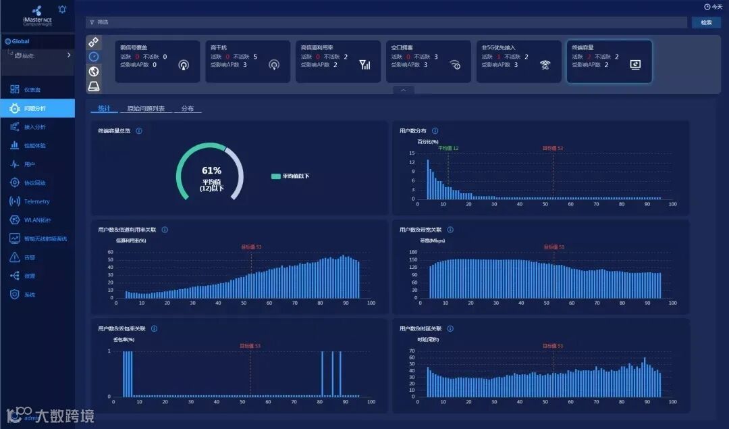Click the 5G icon in 非5G优先接入 card
Image resolution: width=729 pixels, height=429 pixels.
(x=545, y=65)
